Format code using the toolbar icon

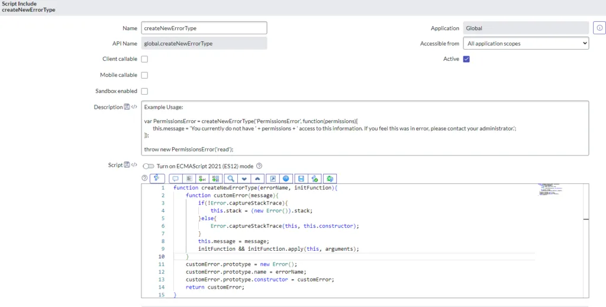[x=189, y=179]
